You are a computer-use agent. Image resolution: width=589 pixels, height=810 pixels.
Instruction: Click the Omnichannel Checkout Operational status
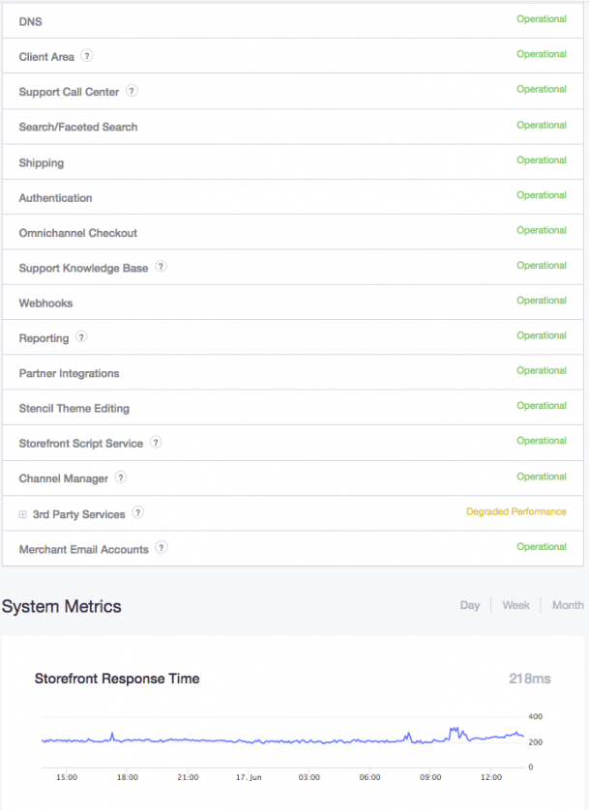click(x=542, y=230)
